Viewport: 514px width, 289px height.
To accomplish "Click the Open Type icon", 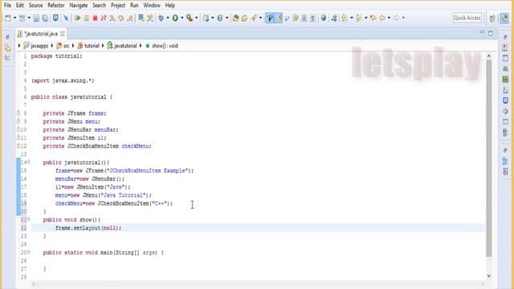I will [235, 18].
